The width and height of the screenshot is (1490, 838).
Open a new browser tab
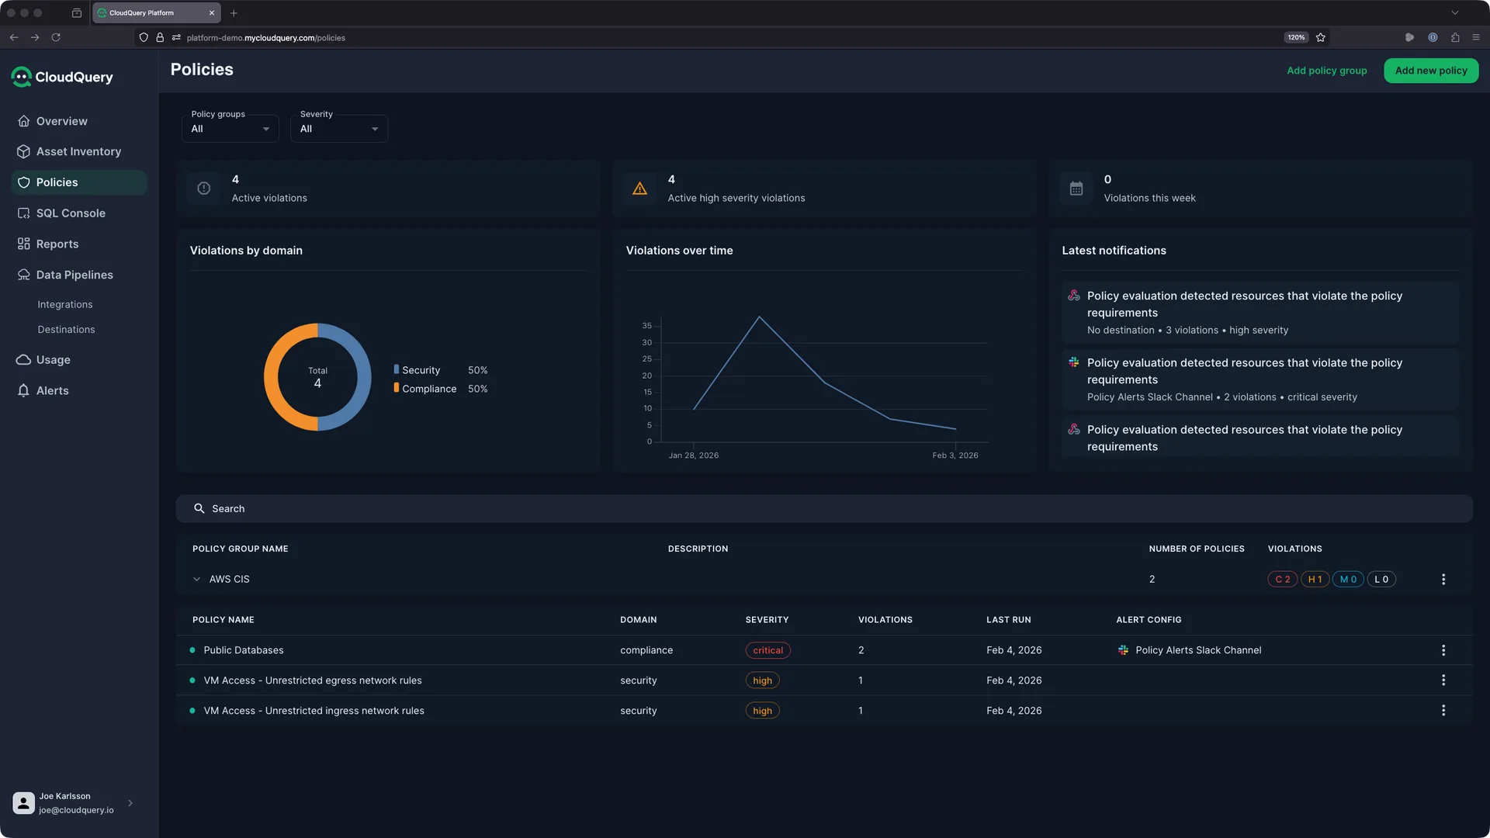(x=234, y=13)
